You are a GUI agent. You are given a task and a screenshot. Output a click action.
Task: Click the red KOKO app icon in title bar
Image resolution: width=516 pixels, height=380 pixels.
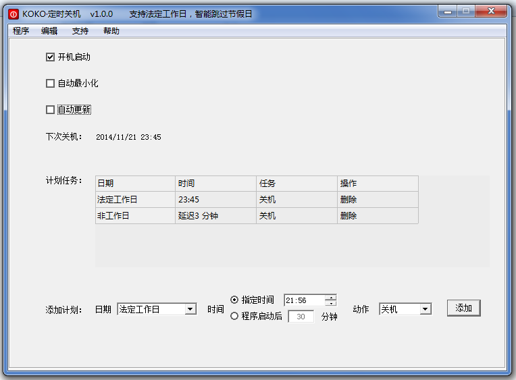(x=14, y=14)
